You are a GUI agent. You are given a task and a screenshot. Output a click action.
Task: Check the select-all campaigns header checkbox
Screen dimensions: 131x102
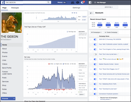(91, 36)
